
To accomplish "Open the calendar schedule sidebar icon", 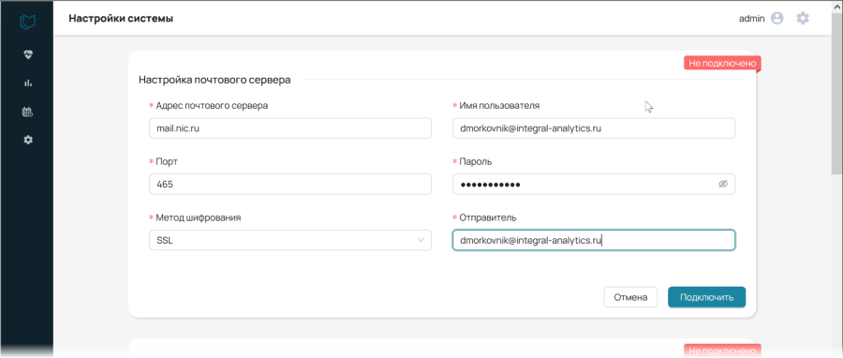I will [x=28, y=112].
